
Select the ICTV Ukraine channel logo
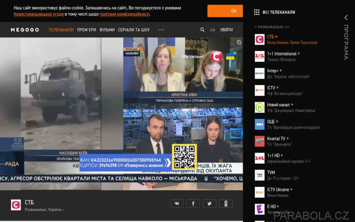click(260, 192)
